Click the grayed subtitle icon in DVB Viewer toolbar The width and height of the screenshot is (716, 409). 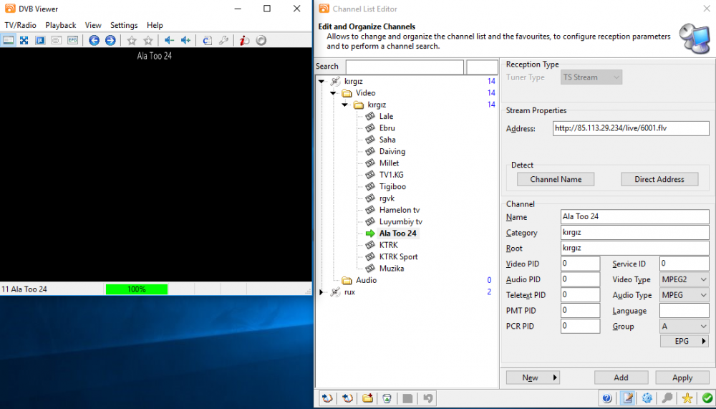(56, 40)
